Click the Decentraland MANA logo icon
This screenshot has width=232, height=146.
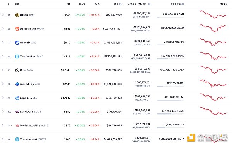tap(17, 29)
